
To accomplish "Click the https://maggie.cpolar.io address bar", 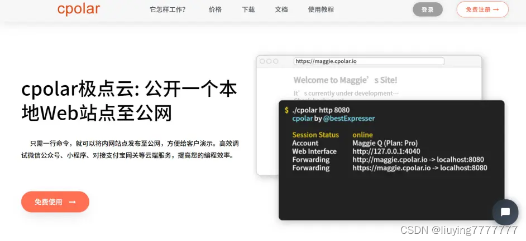I will 369,61.
